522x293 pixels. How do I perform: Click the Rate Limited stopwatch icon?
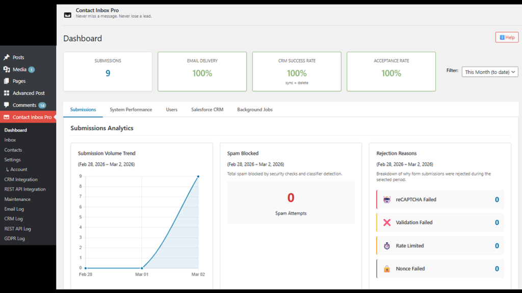coord(387,246)
